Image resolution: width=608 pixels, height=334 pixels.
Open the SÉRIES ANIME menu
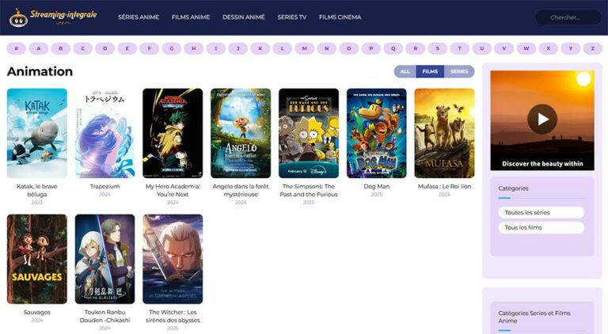139,17
